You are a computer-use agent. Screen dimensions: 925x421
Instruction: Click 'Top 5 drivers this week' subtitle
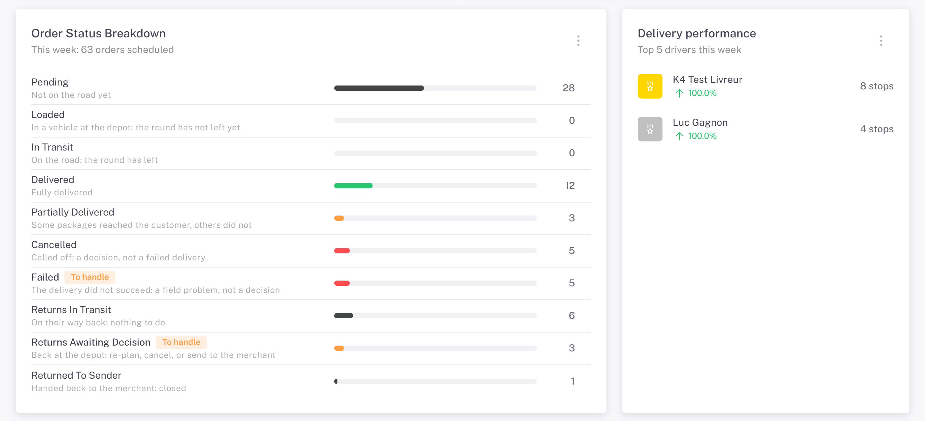(689, 50)
